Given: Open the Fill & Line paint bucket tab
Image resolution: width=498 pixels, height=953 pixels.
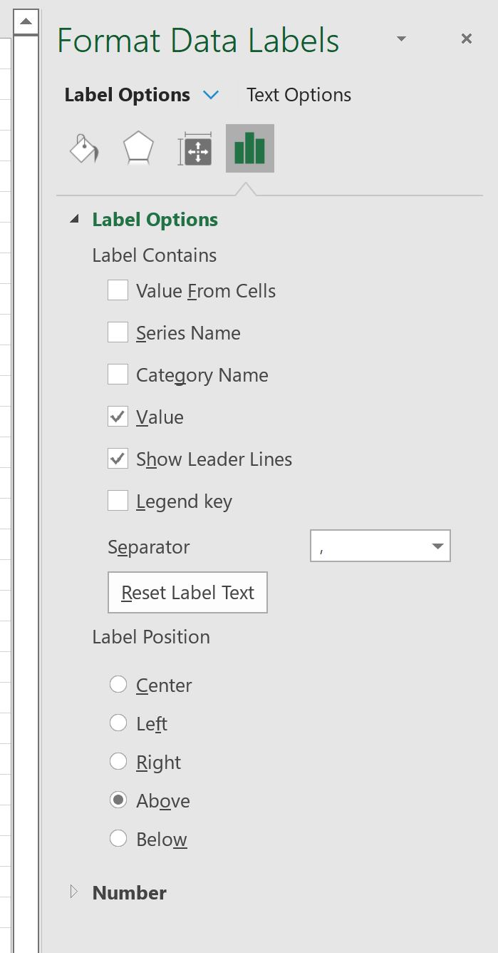Looking at the screenshot, I should (83, 148).
